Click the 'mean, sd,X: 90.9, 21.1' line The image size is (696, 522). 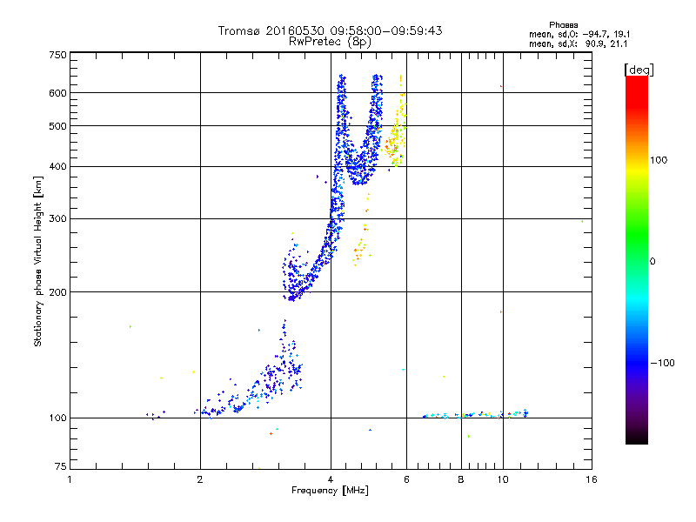[578, 43]
